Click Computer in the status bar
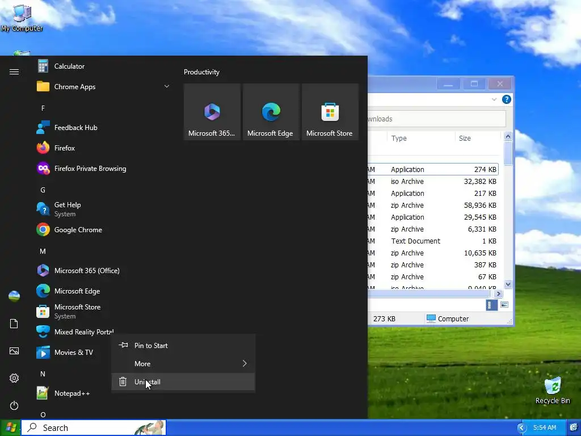The height and width of the screenshot is (436, 581). (448, 319)
